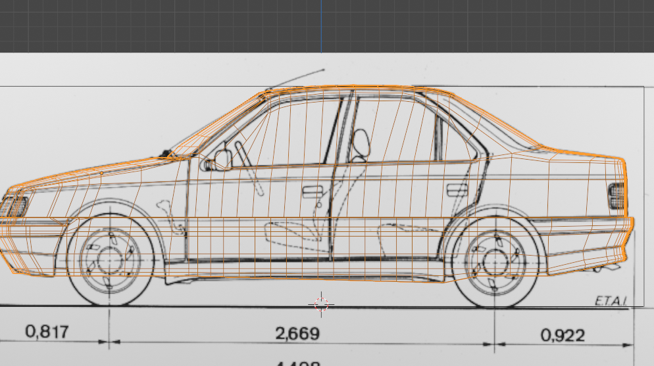Click the front door handle on blueprint
Screen dimensions: 654x366
coord(313,191)
